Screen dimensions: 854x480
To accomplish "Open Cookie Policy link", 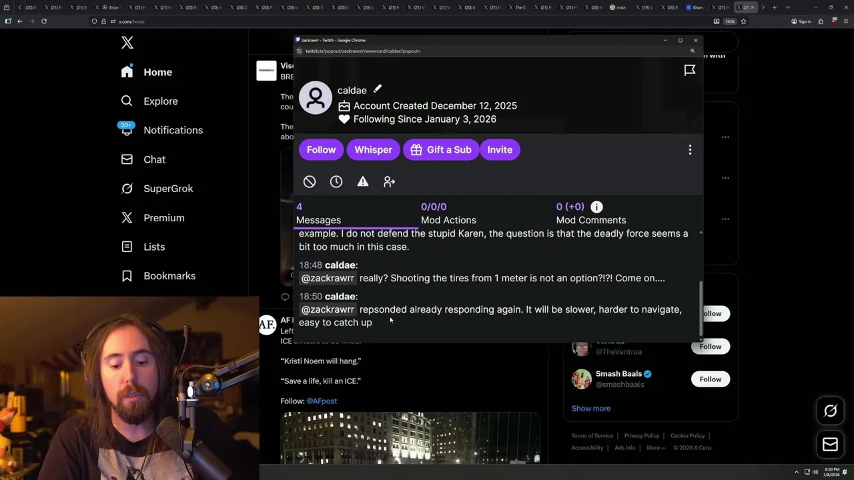I will pyautogui.click(x=687, y=436).
